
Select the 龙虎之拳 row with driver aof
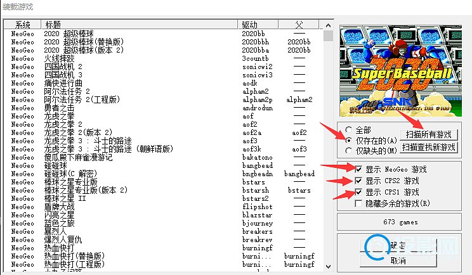(x=163, y=116)
